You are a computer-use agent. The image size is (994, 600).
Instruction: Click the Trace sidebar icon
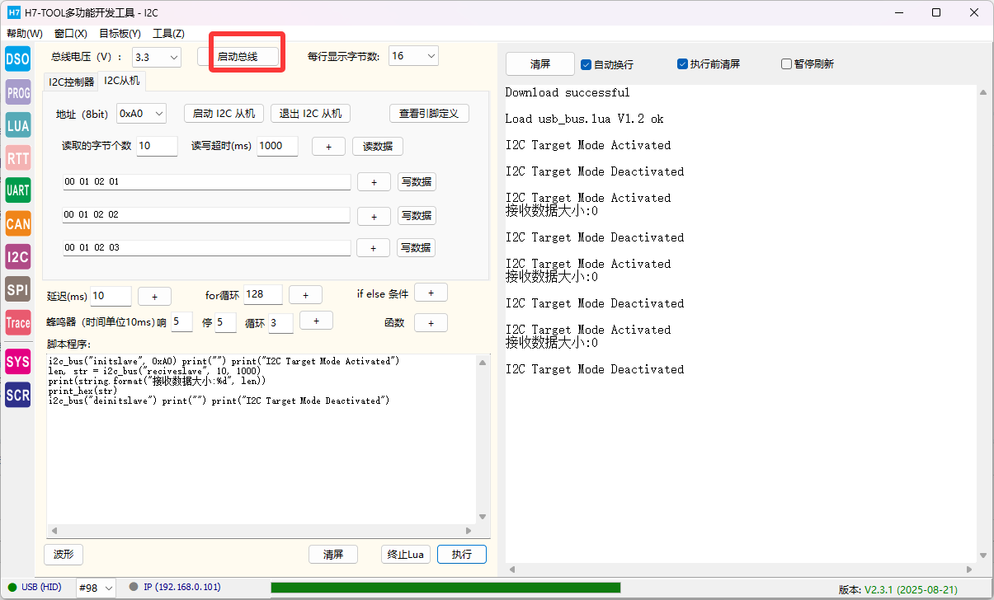click(17, 323)
